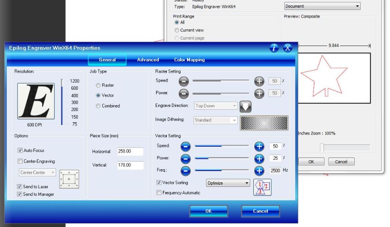Open the Vector Sorting Optimize dropdown
Viewport: 390px width, 227px height.
click(x=228, y=183)
